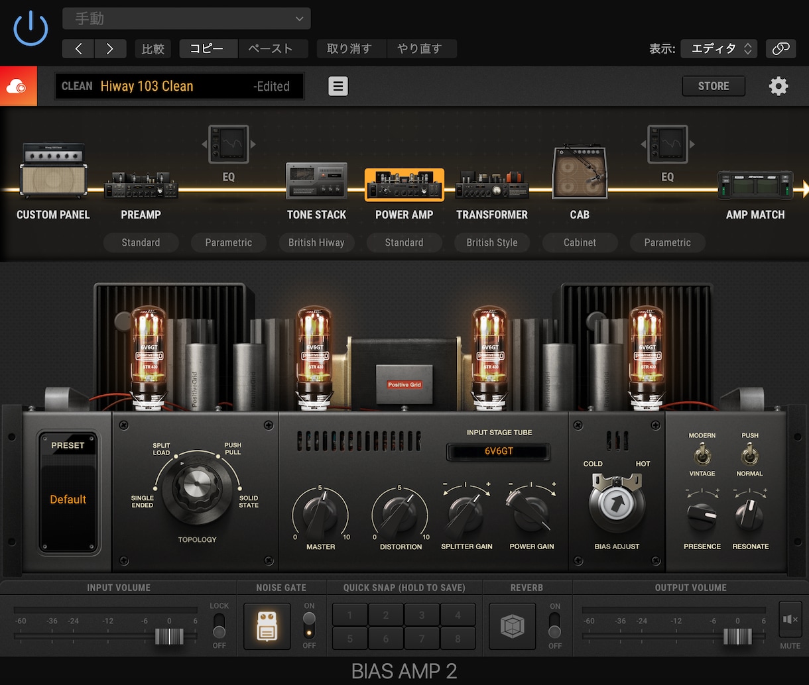Click the STORE button
809x685 pixels.
[714, 86]
